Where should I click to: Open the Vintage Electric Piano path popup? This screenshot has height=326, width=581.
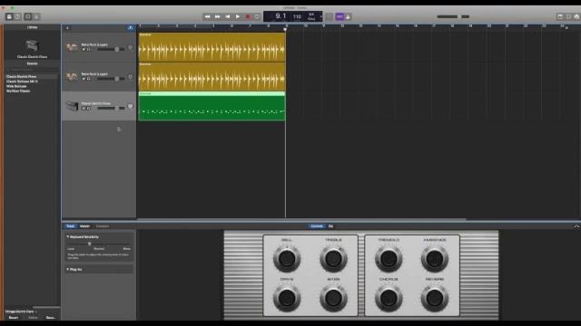coord(21,312)
